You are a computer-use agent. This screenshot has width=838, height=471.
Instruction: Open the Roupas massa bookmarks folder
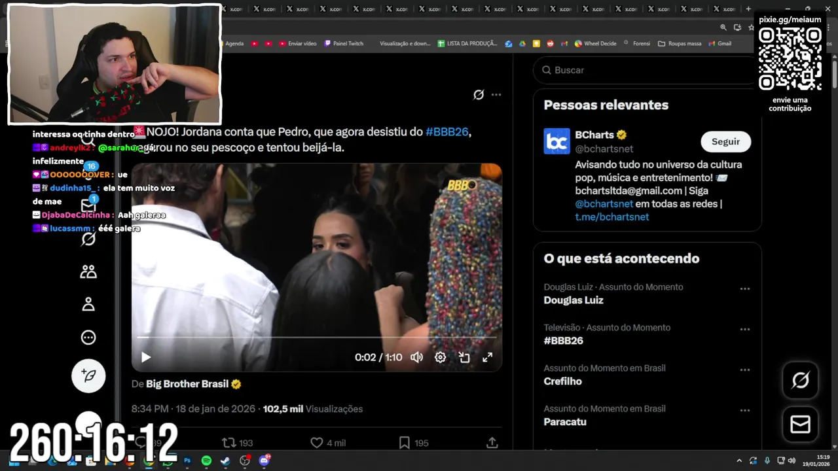680,44
